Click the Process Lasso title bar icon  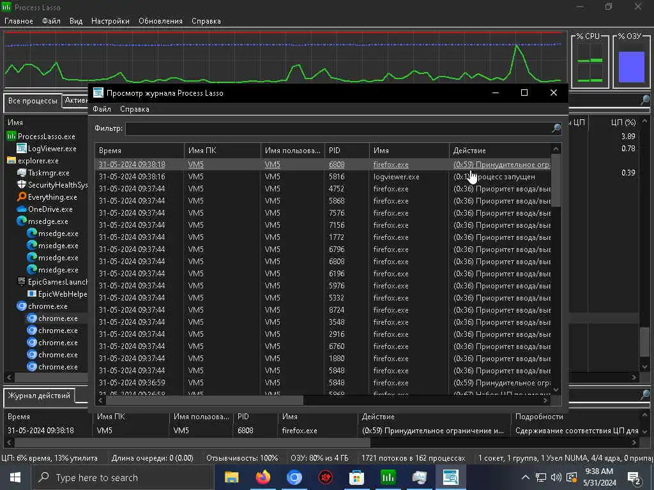(6, 6)
